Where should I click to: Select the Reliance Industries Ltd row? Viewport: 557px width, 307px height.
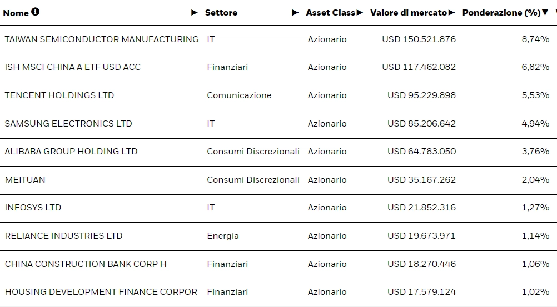63,236
